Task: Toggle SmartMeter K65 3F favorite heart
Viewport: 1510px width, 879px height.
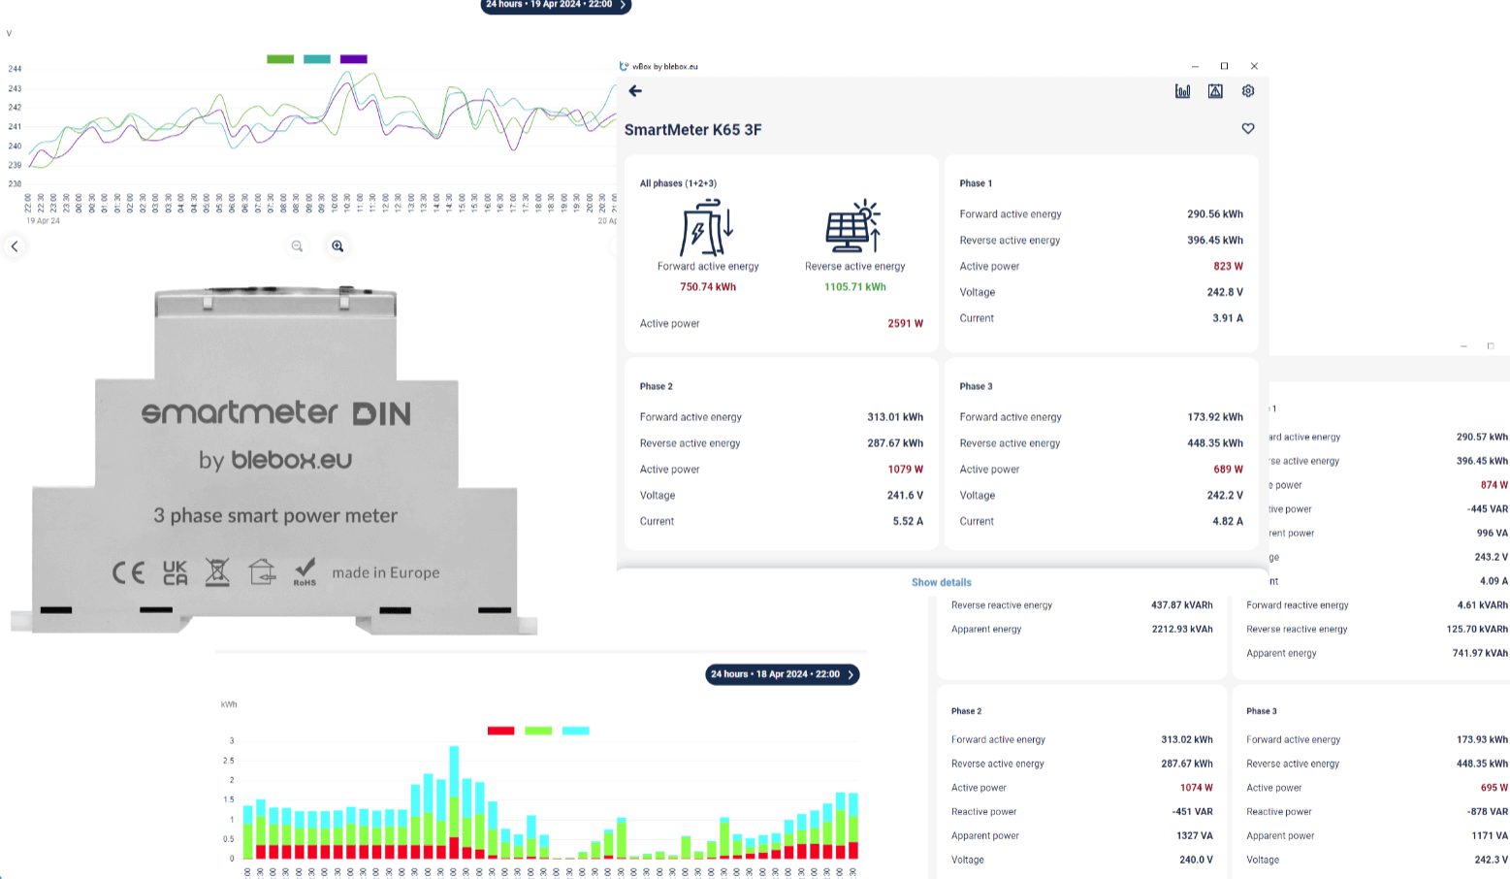Action: click(1248, 129)
